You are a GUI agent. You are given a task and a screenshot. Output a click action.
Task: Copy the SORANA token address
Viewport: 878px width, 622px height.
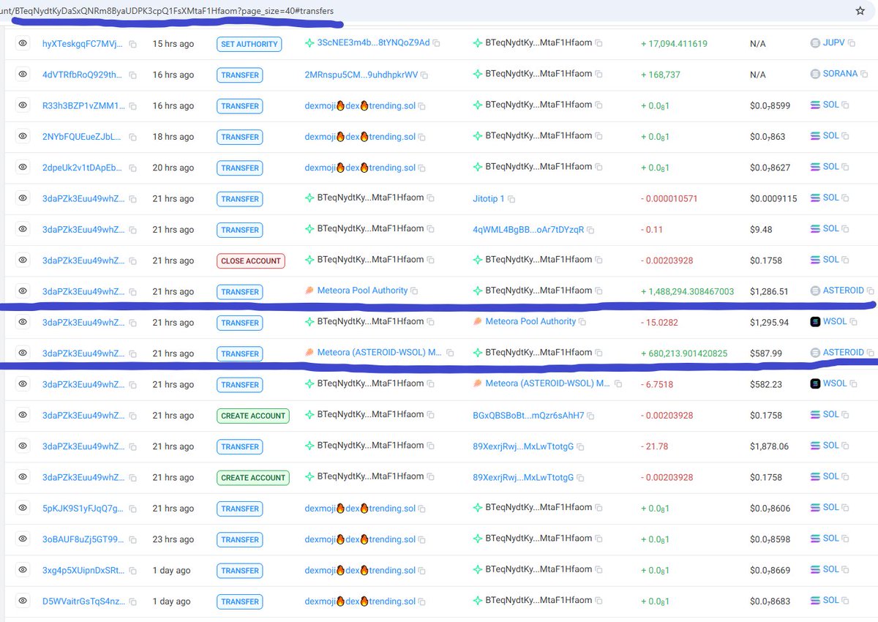[865, 75]
